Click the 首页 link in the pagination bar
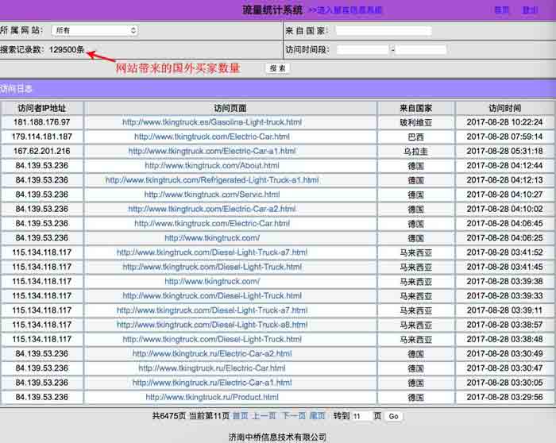The height and width of the screenshot is (443, 556). [240, 416]
